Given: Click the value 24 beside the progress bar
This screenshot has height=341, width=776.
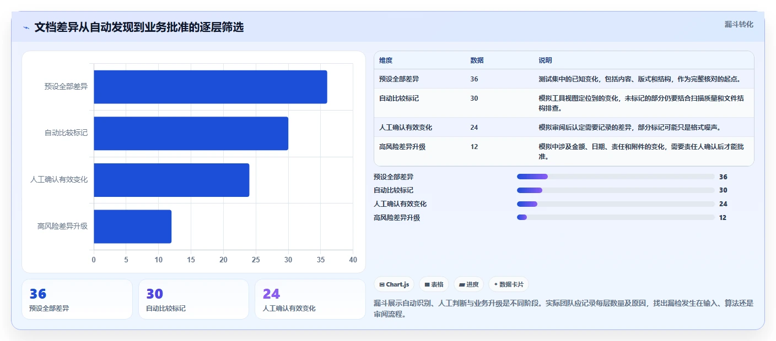Looking at the screenshot, I should pos(723,204).
